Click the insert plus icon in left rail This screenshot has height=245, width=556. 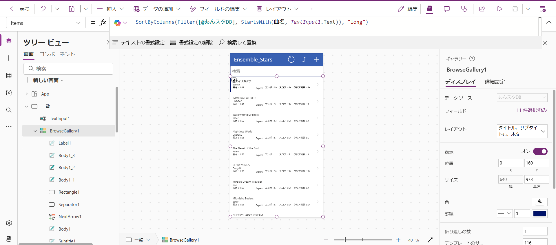(9, 58)
